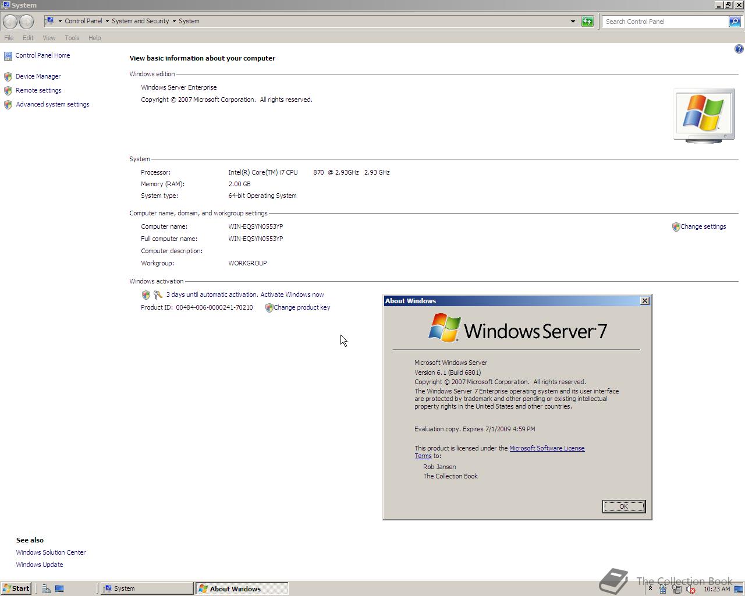
Task: Click the taskbar clock showing 10:23 AM
Action: (x=716, y=589)
